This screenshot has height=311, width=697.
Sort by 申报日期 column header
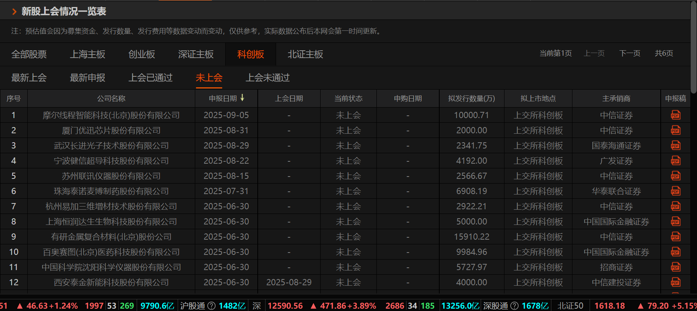(223, 99)
